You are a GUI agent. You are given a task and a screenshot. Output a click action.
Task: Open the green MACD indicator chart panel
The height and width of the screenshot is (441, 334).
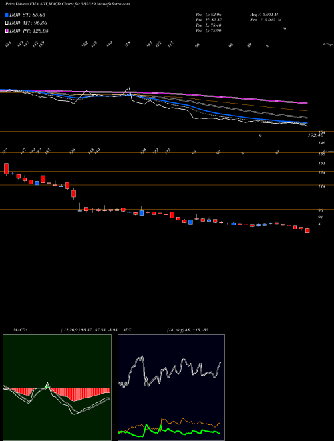click(57, 388)
